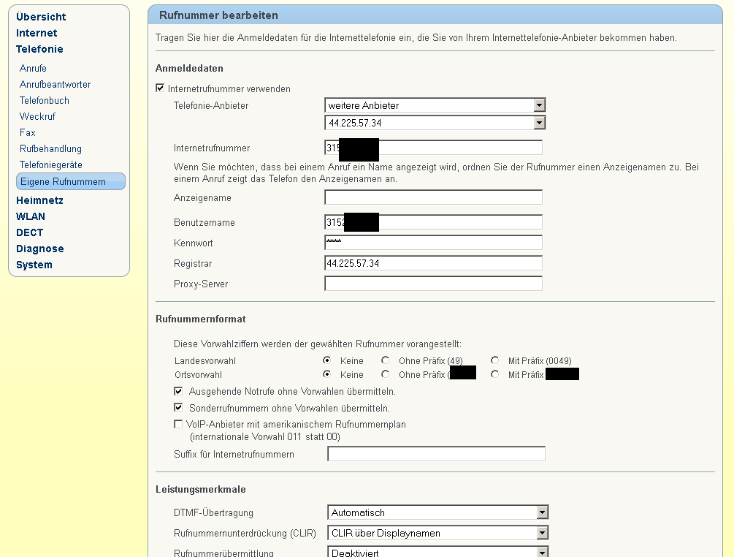
Task: Open the Telefonie-Anbieter dropdown
Action: click(x=435, y=105)
